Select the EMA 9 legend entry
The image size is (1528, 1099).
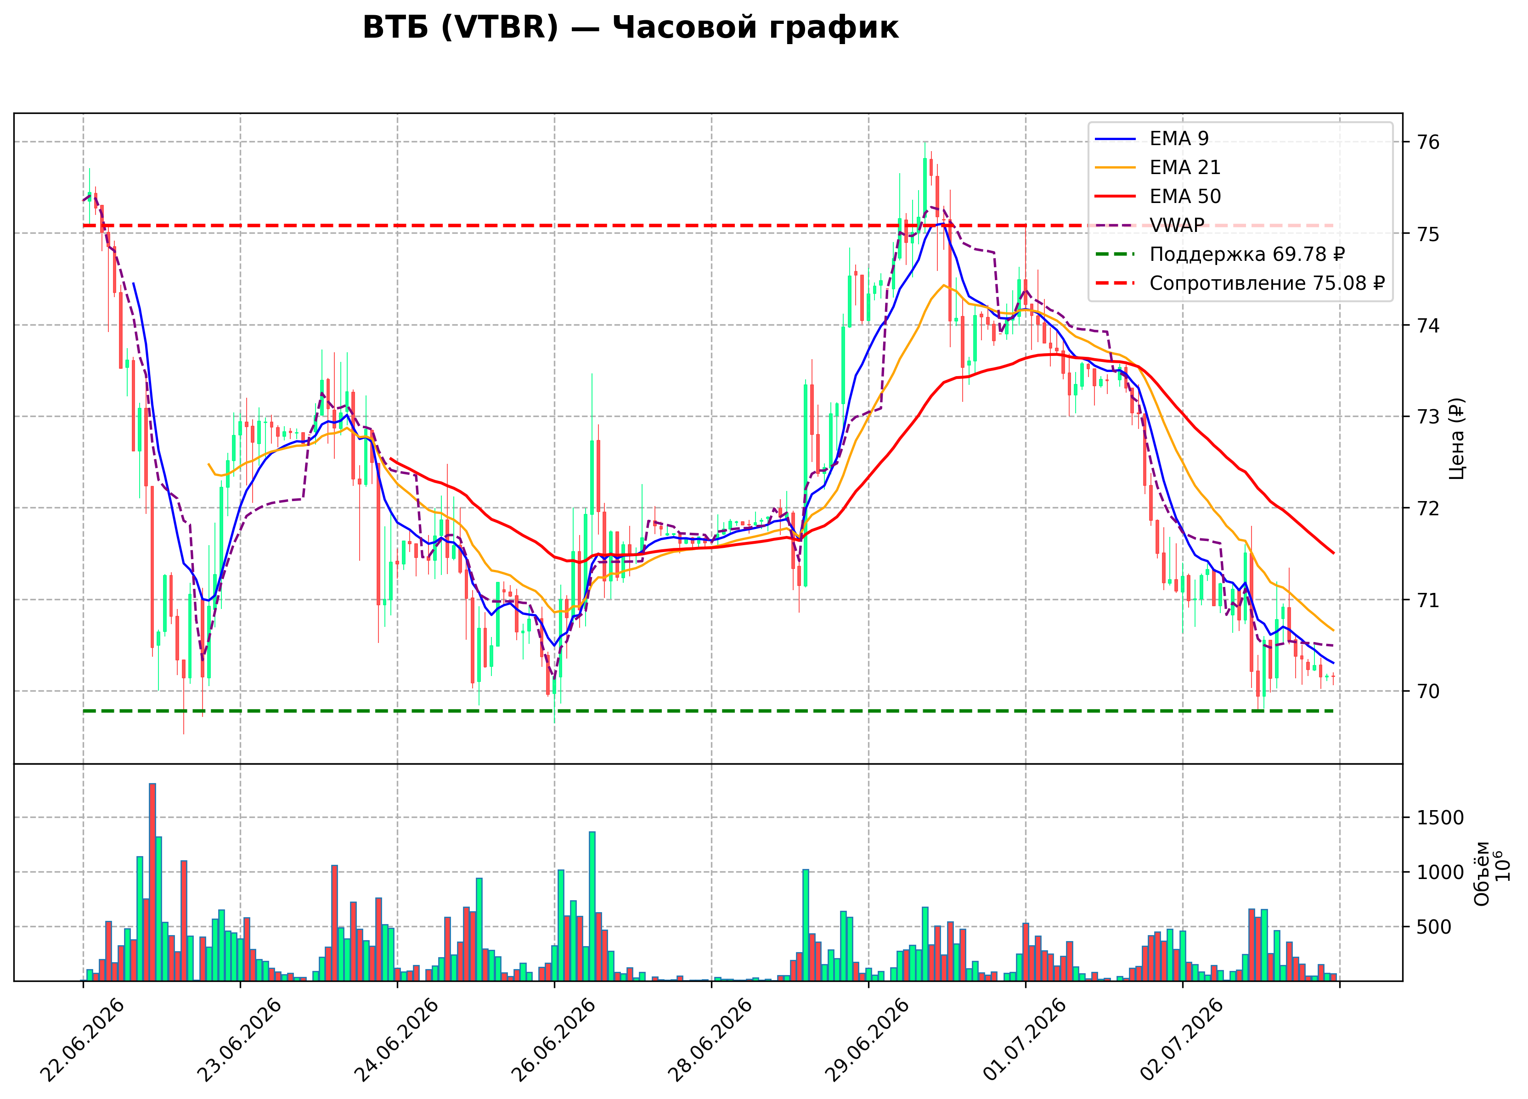1152,138
